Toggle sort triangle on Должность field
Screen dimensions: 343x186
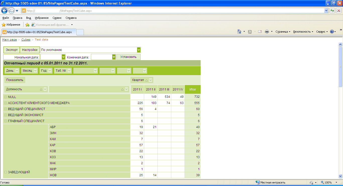[x=41, y=89]
